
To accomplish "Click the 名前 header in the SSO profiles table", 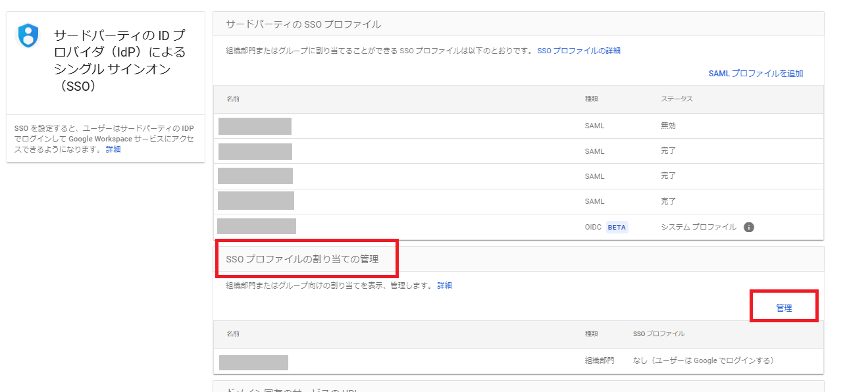I will click(233, 99).
